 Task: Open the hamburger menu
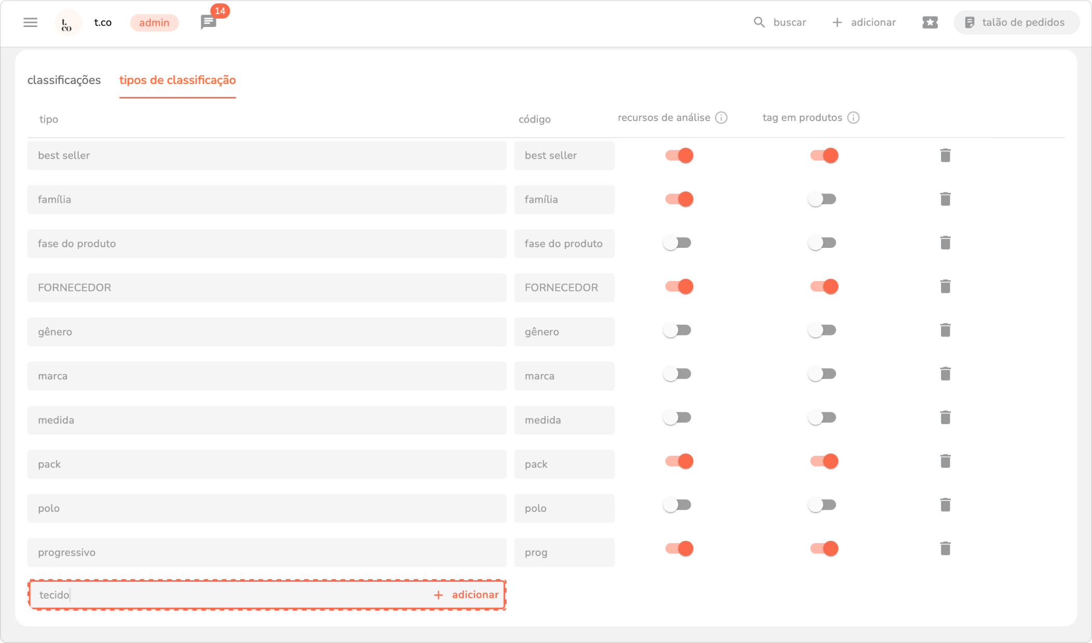[x=31, y=22]
